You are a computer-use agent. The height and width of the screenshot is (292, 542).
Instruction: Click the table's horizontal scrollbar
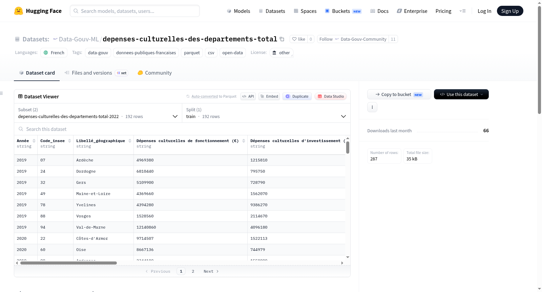pos(68,263)
